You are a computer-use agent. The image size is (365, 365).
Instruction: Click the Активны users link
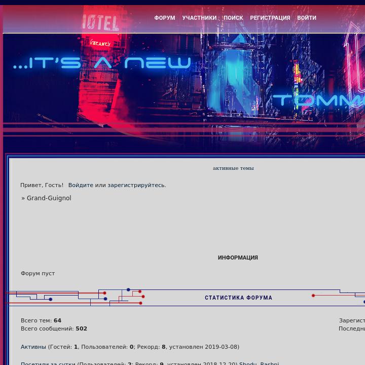33,347
